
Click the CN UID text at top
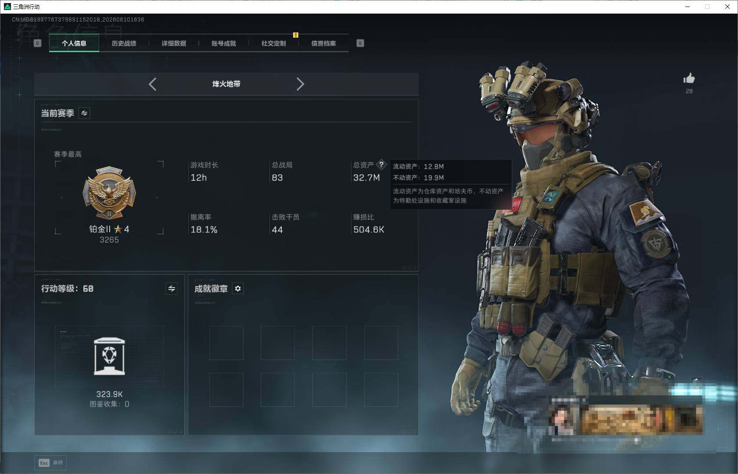[x=78, y=20]
